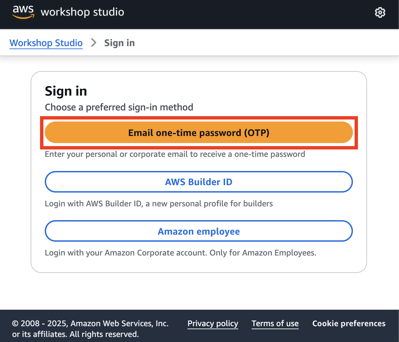Go to Workshop Studio breadcrumb link
Viewport: 399px width, 342px height.
(46, 43)
